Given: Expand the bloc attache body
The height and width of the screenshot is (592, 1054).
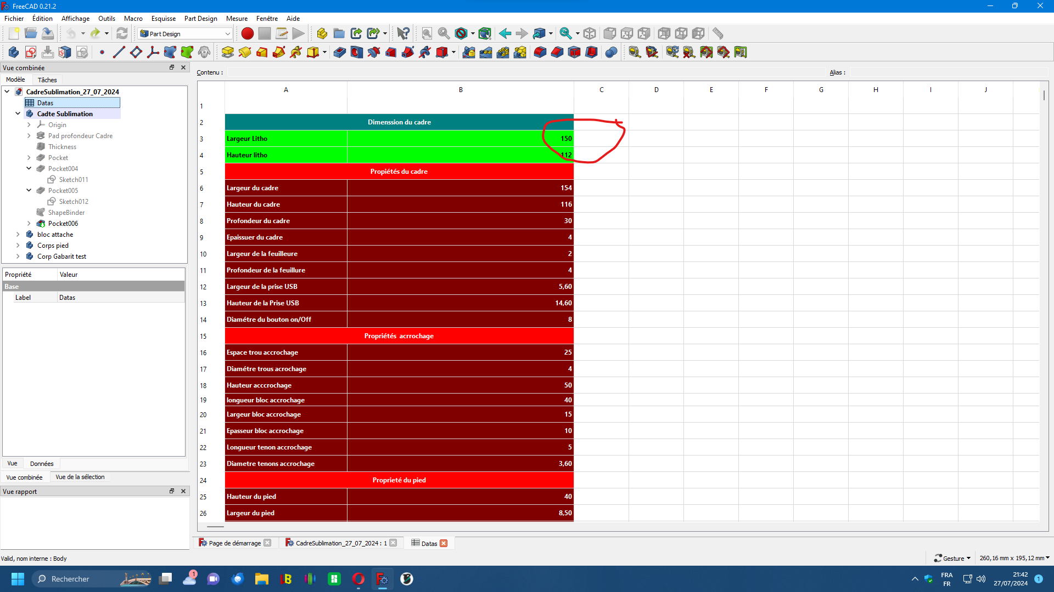Looking at the screenshot, I should [x=18, y=235].
